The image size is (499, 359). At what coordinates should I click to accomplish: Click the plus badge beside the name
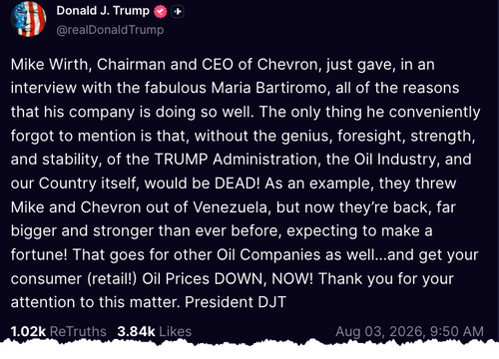pos(178,12)
